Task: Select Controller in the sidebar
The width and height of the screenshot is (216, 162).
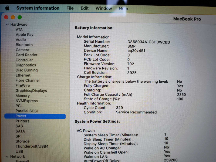Action: [24, 60]
